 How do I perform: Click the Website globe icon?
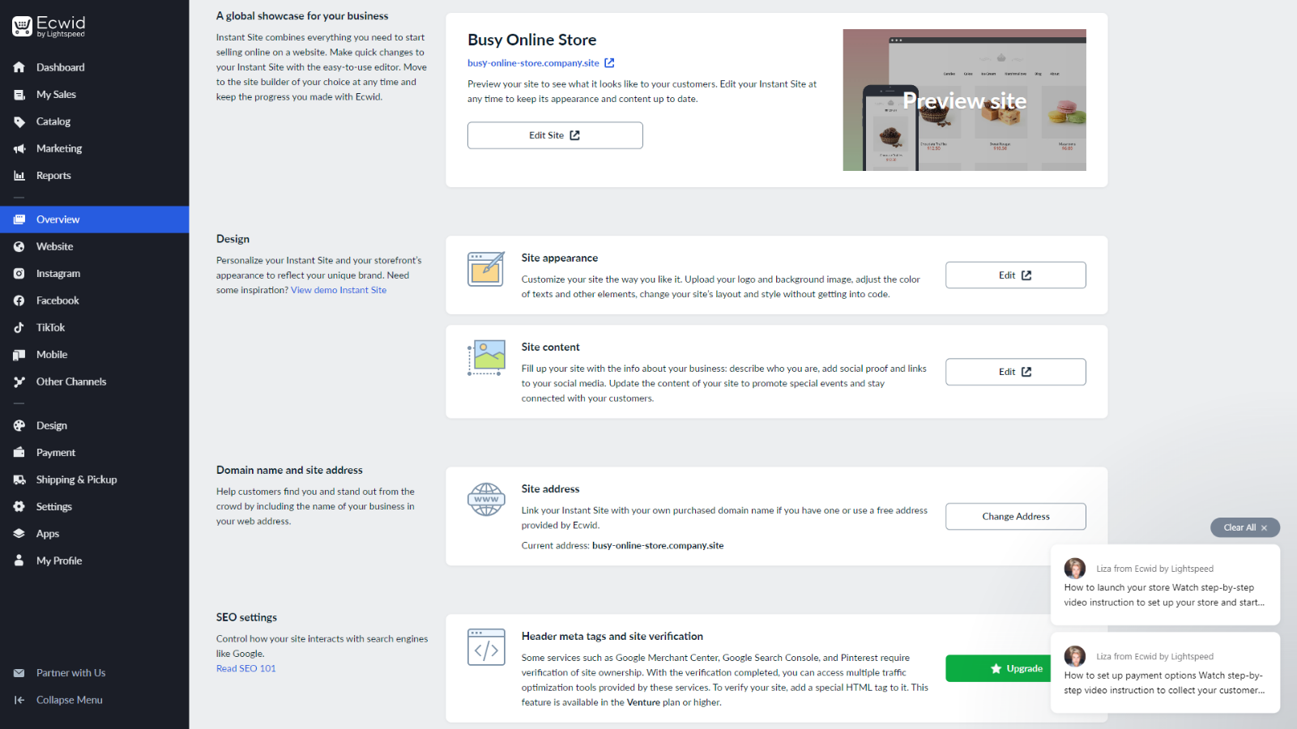pos(19,246)
